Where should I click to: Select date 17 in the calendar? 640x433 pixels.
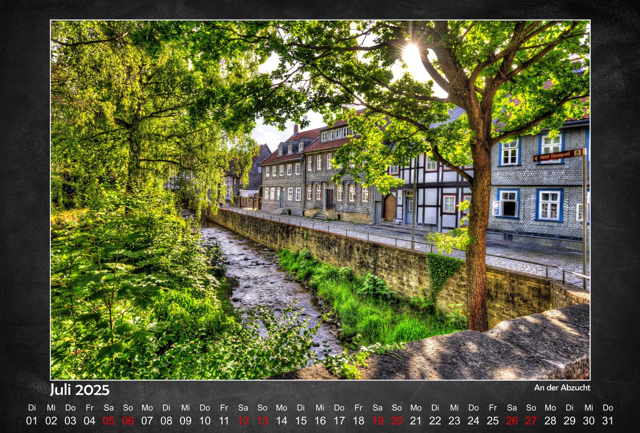(x=339, y=421)
